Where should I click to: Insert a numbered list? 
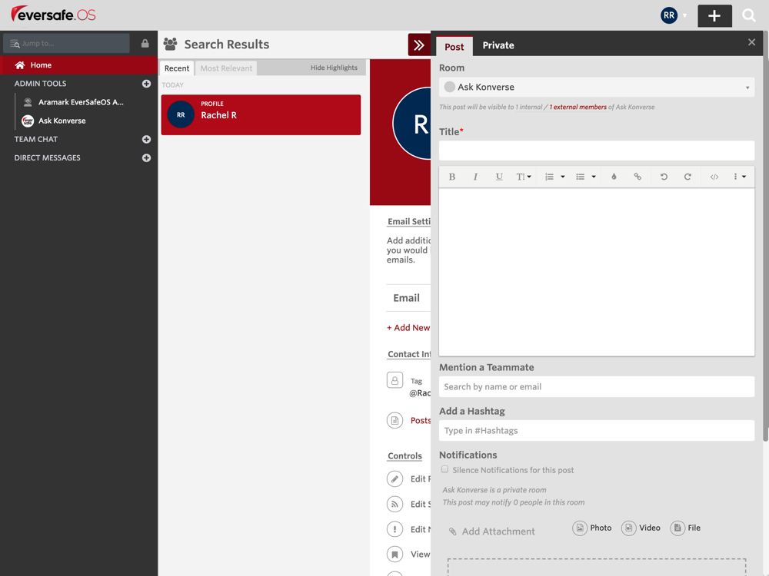click(549, 177)
